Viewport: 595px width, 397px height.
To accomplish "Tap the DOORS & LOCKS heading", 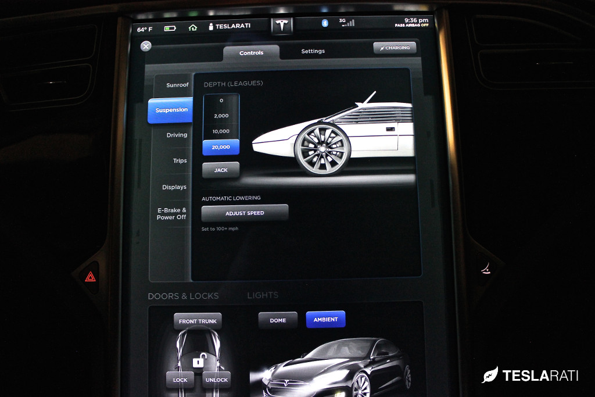I will pyautogui.click(x=183, y=296).
